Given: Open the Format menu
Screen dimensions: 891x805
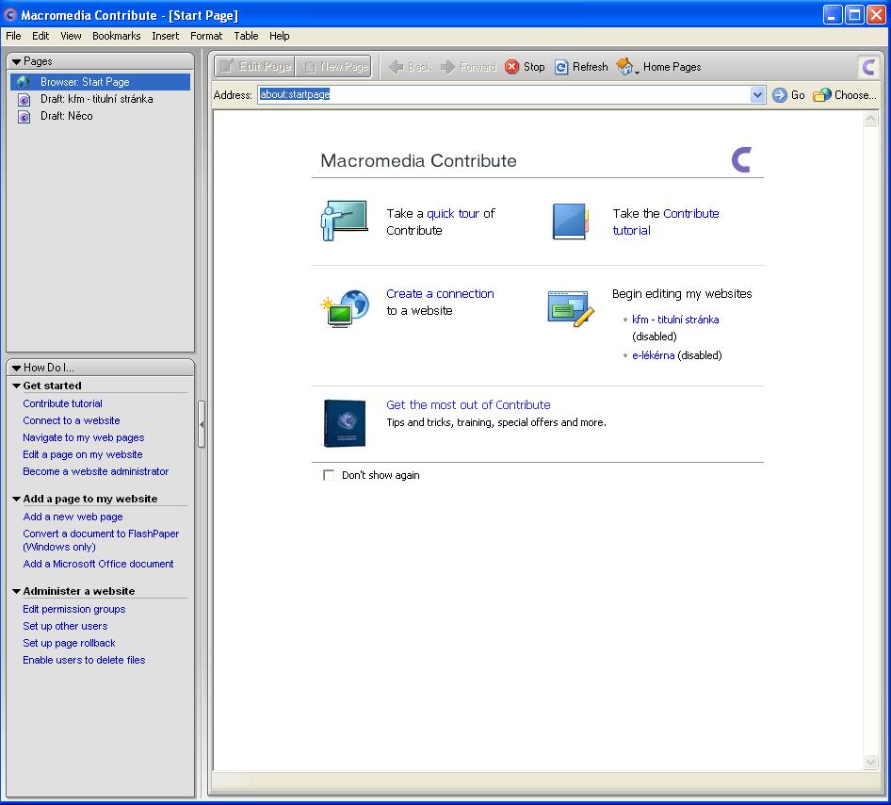Looking at the screenshot, I should coord(206,36).
